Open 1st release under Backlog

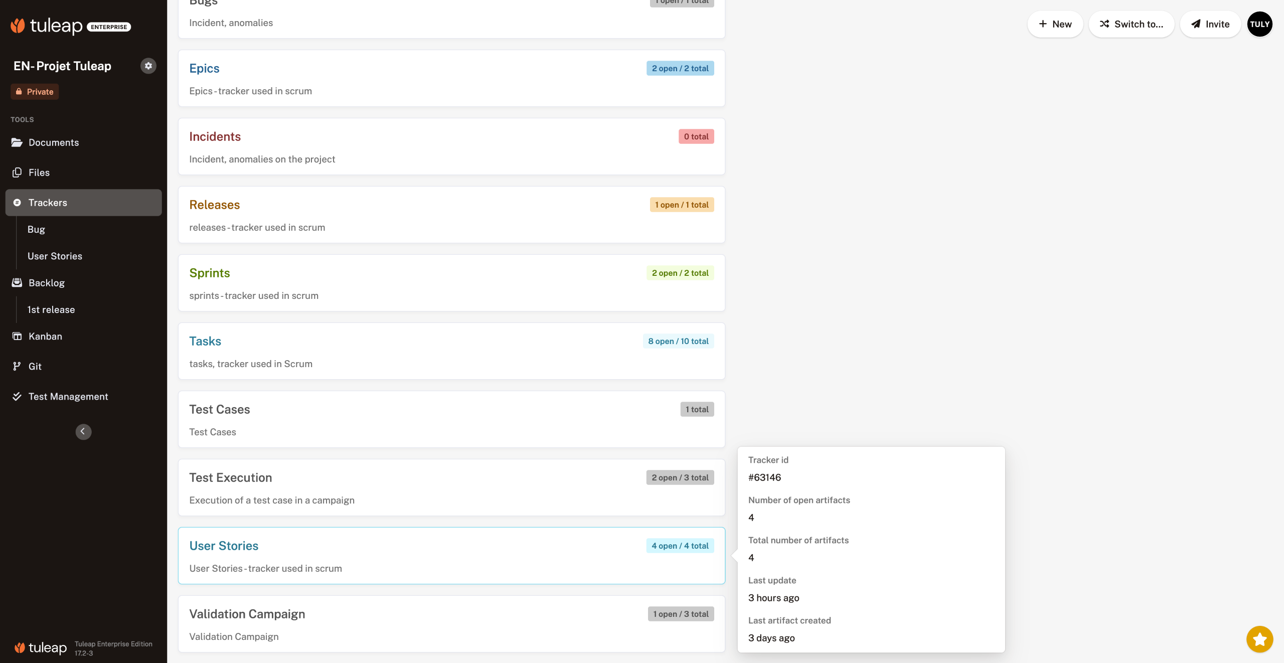51,309
